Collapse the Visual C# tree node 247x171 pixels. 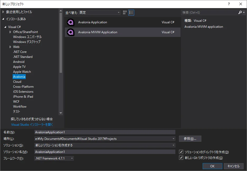tap(5, 27)
